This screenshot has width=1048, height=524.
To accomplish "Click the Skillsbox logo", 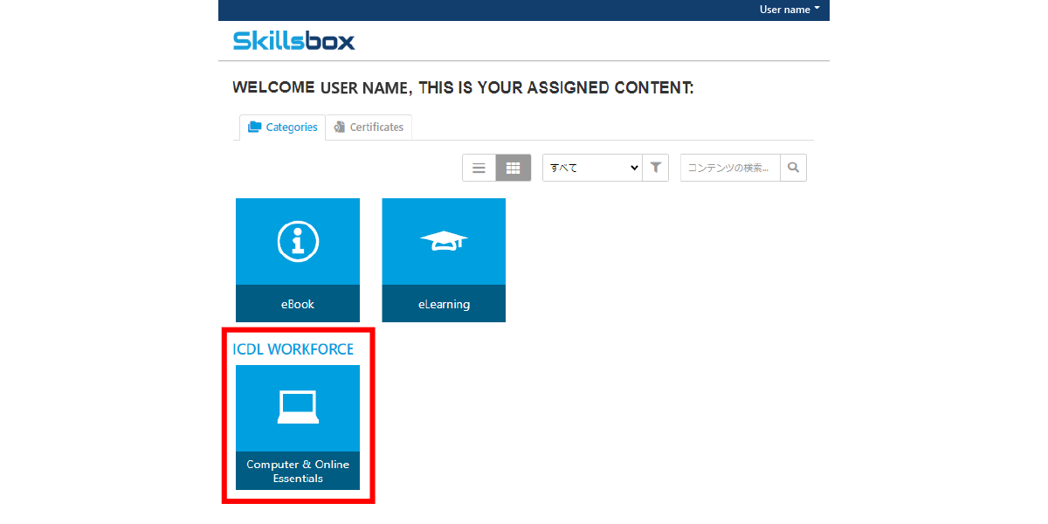I will (294, 40).
